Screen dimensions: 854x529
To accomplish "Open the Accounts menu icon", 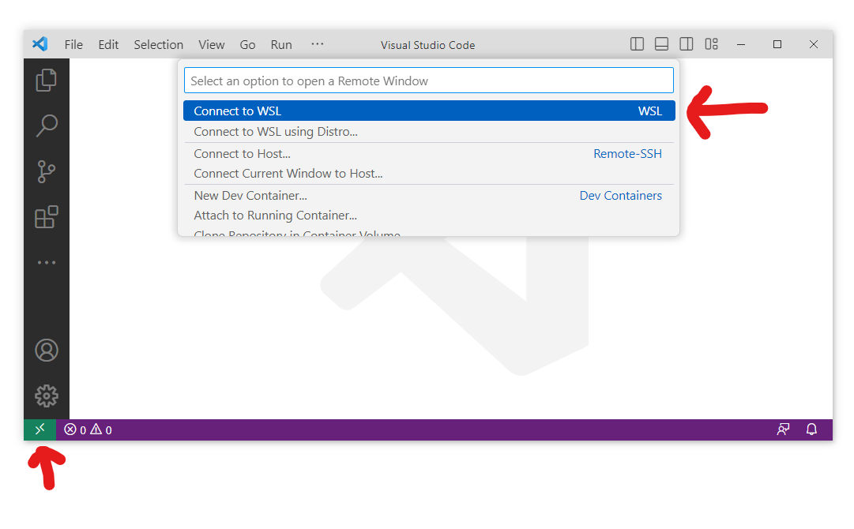I will 47,351.
